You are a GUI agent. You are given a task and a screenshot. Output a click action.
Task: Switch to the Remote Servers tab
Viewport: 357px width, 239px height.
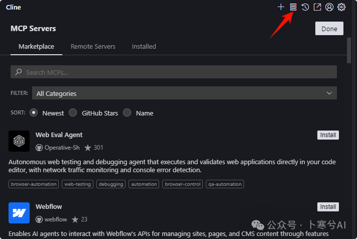[x=93, y=46]
